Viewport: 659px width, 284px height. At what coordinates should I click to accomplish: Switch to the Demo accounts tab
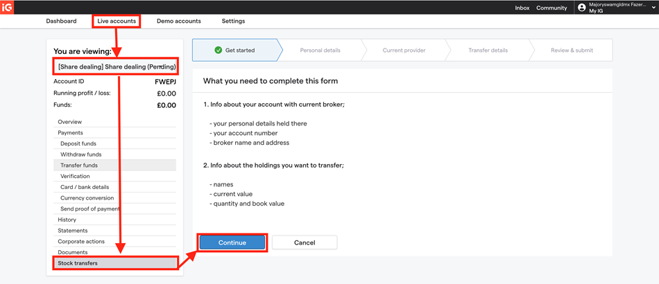pyautogui.click(x=178, y=21)
